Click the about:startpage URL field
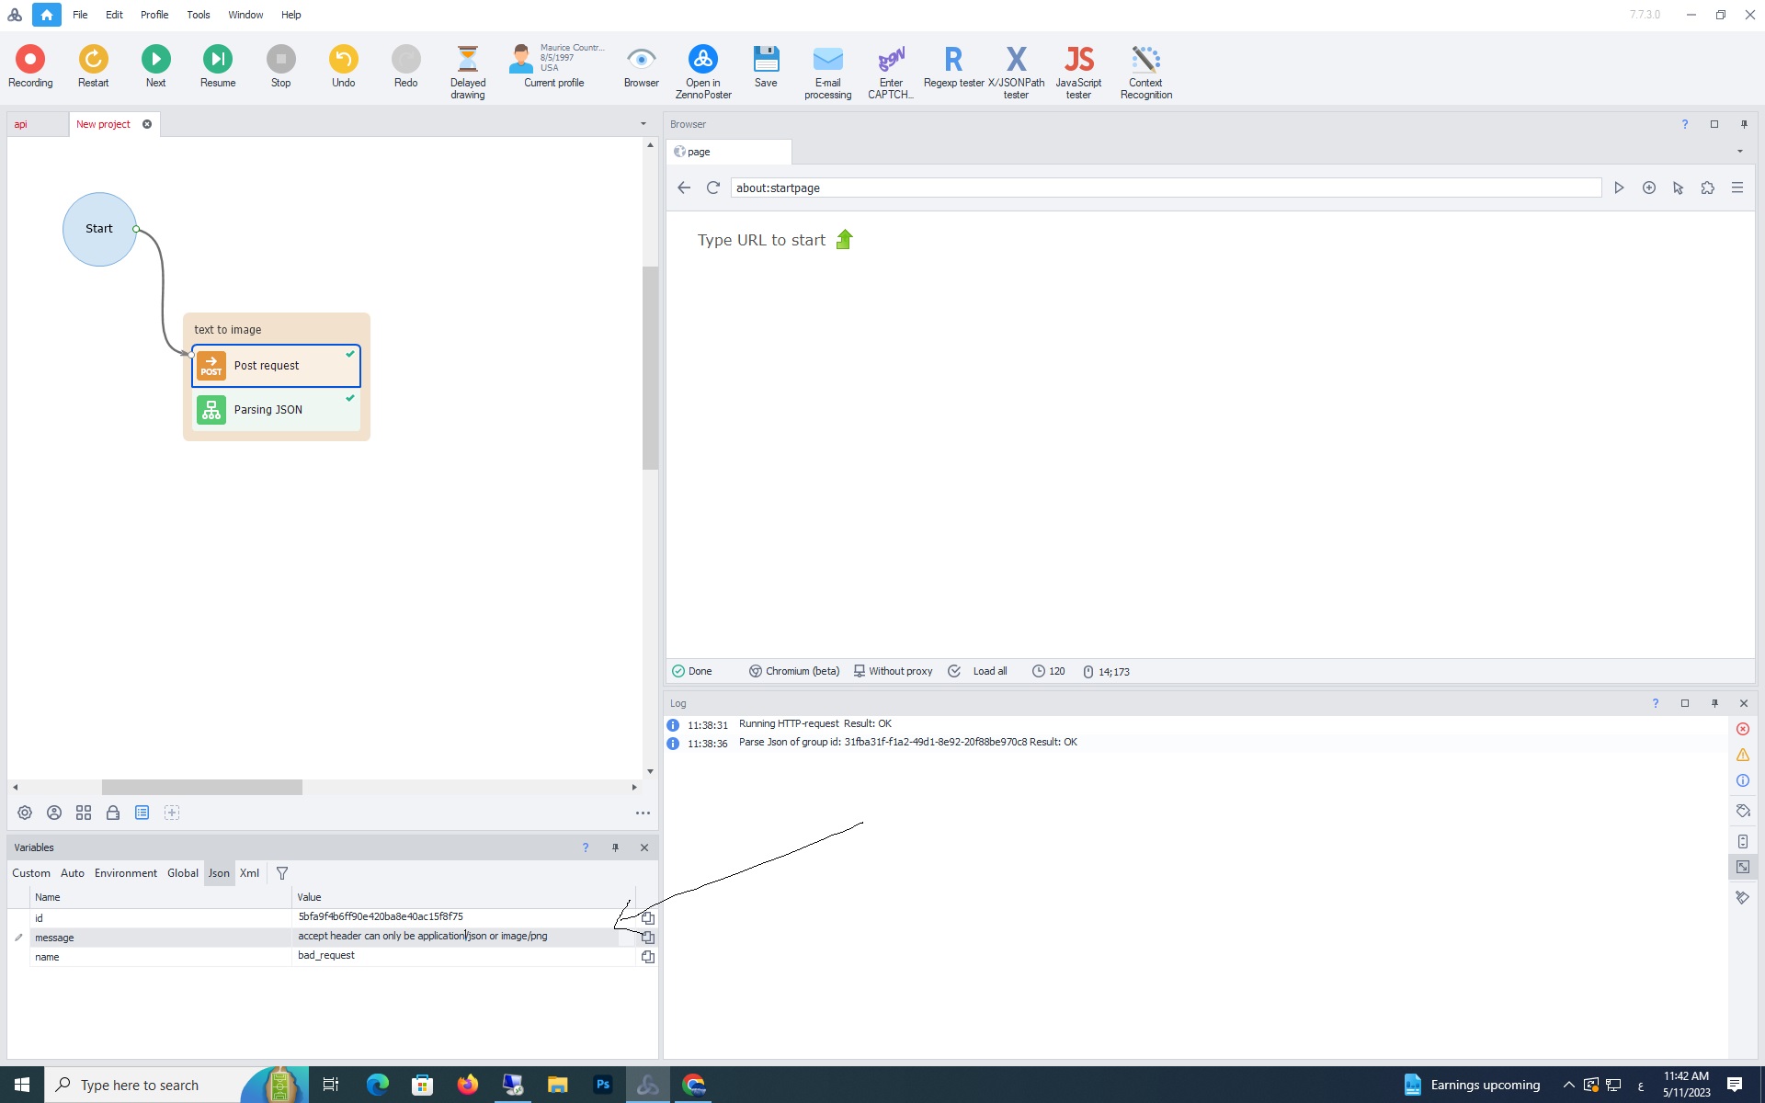Screen dimensions: 1765x1103 point(1166,188)
